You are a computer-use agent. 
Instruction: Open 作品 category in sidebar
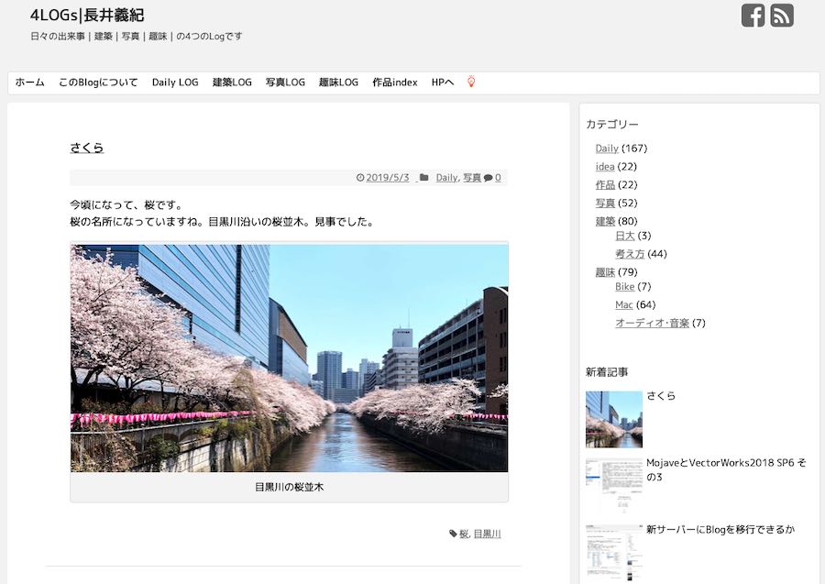[605, 185]
